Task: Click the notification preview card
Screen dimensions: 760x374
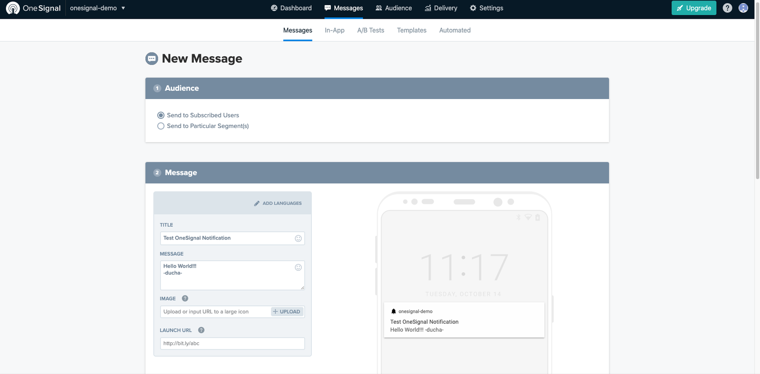Action: tap(464, 320)
